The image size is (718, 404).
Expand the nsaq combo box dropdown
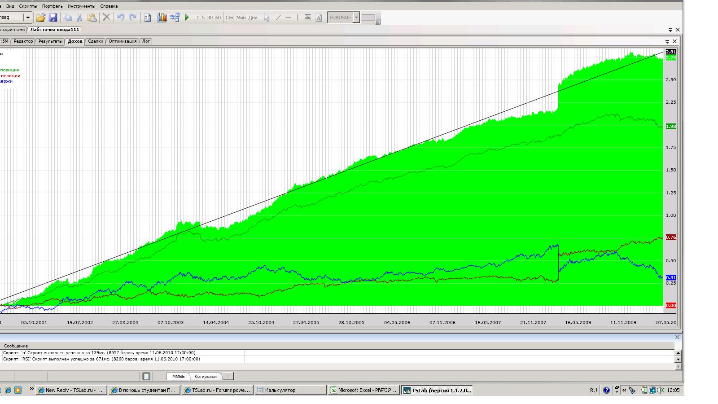click(x=27, y=18)
